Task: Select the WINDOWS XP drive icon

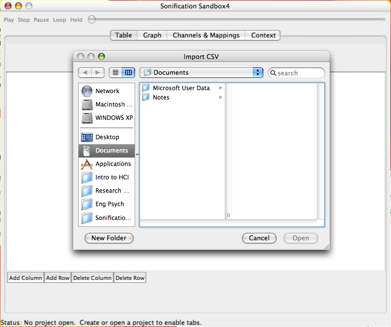Action: pos(87,118)
